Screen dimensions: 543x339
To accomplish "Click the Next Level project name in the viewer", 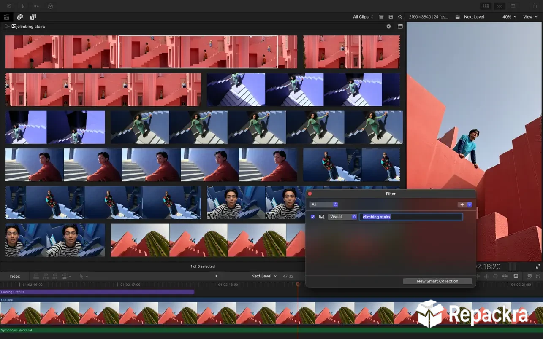I will pyautogui.click(x=474, y=17).
